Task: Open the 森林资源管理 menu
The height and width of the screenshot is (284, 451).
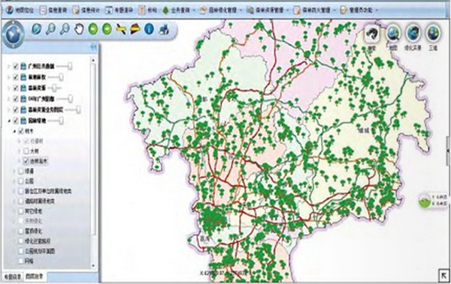Action: tap(268, 10)
